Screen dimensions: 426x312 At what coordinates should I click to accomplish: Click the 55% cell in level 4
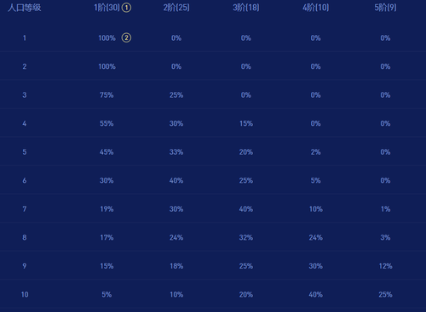tap(106, 123)
